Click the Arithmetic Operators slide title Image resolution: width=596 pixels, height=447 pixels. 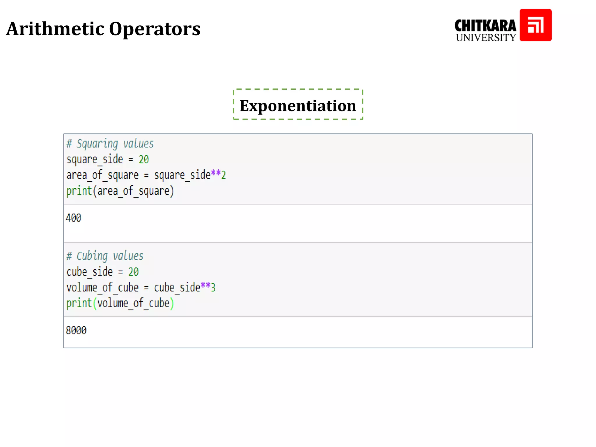[103, 29]
